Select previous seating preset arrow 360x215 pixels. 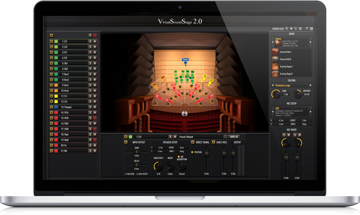[x=273, y=85]
